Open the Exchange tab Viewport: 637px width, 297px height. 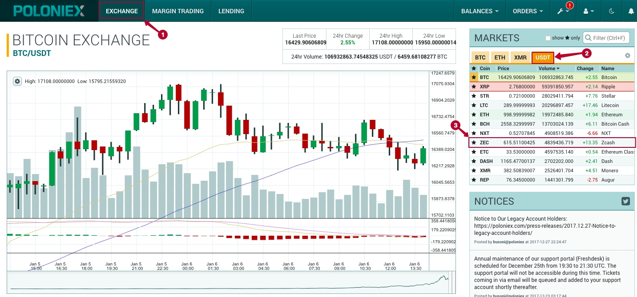click(121, 11)
